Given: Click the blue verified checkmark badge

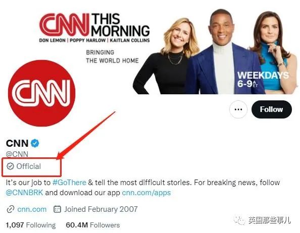Looking at the screenshot, I should 35,143.
